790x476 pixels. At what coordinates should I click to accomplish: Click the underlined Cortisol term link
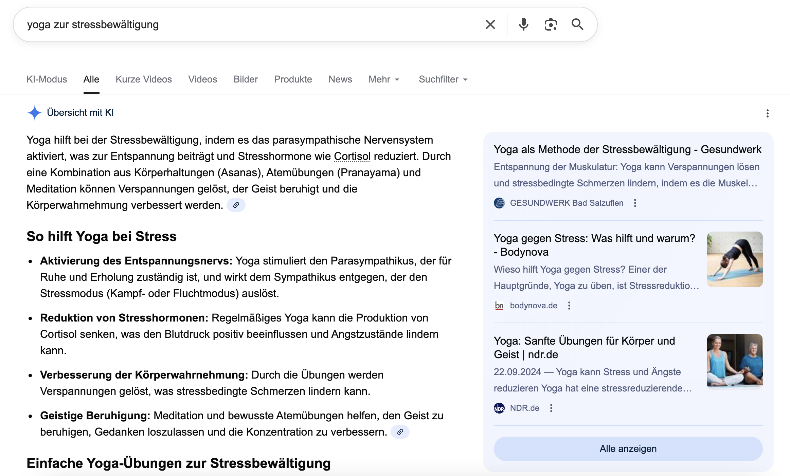click(x=352, y=156)
